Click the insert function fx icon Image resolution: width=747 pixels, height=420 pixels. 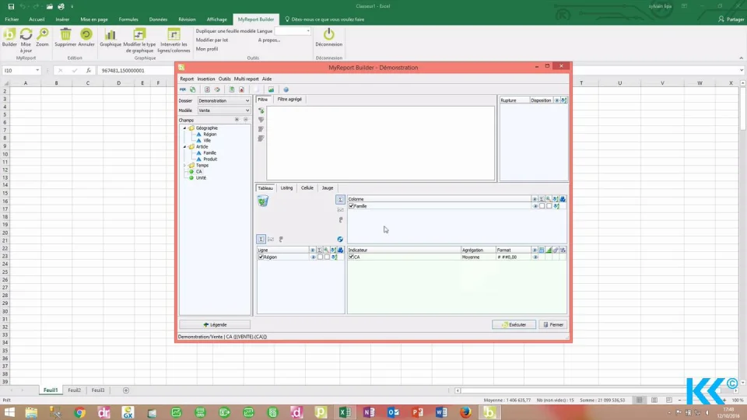click(x=89, y=71)
